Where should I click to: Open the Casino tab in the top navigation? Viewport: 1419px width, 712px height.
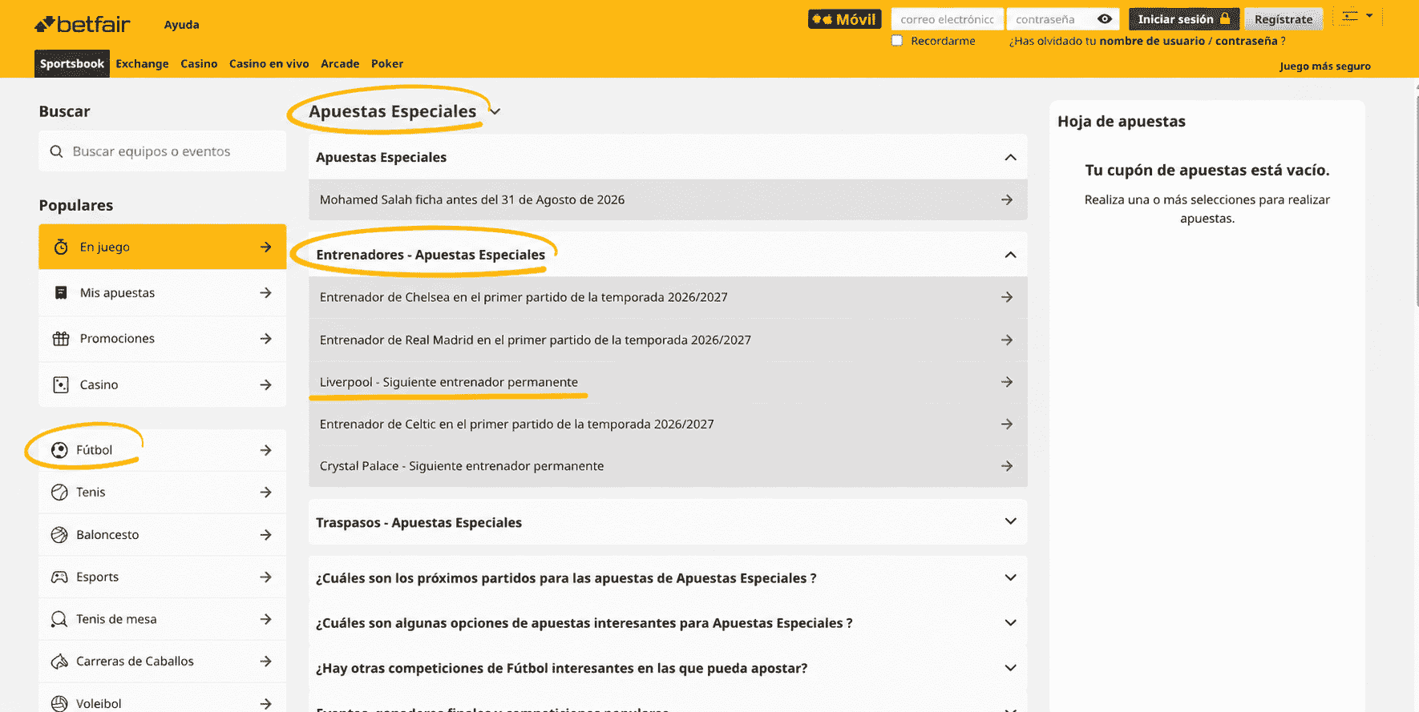click(199, 63)
